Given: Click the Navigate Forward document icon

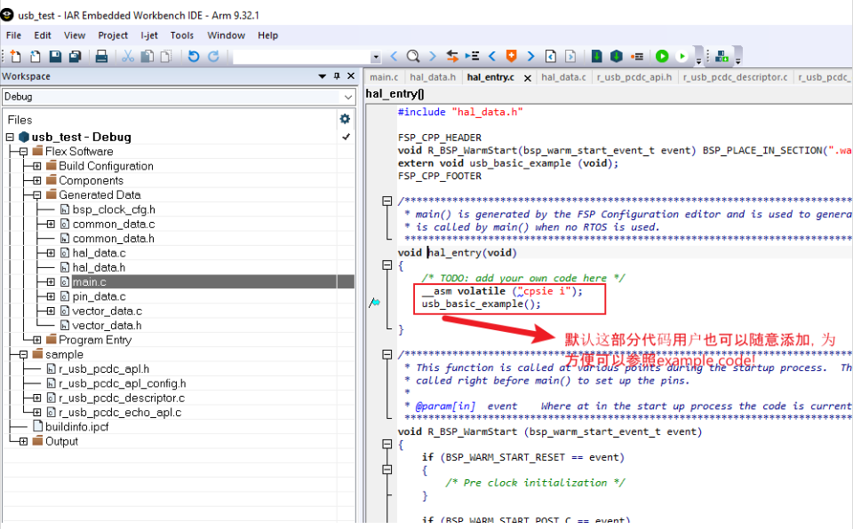Looking at the screenshot, I should [x=570, y=56].
